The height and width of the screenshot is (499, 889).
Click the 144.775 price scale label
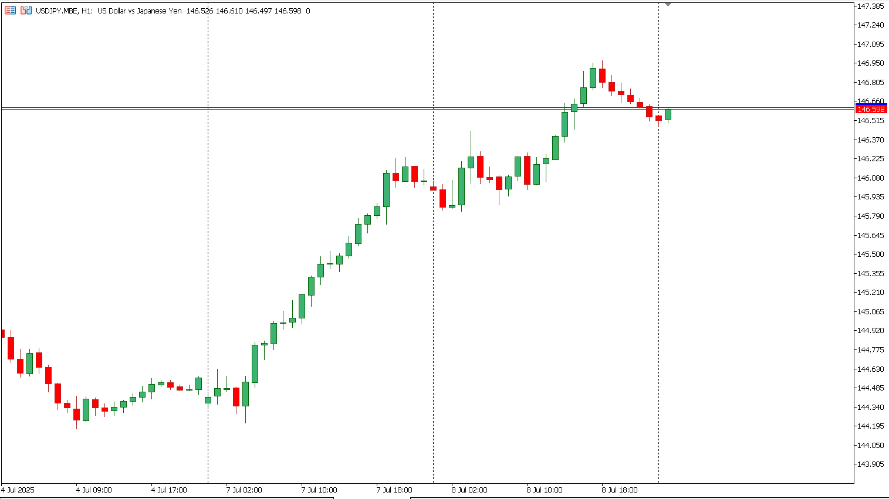pos(871,350)
